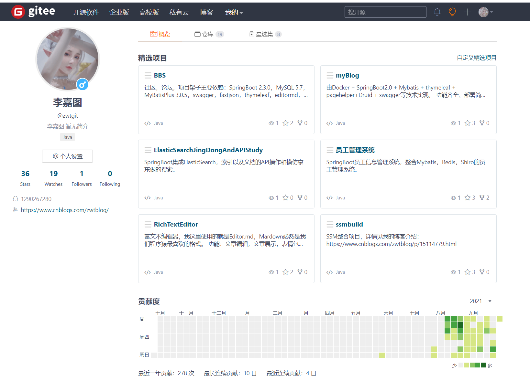Open 开源软件 in the top navigation
Screen dimensions: 530x382
(x=86, y=12)
